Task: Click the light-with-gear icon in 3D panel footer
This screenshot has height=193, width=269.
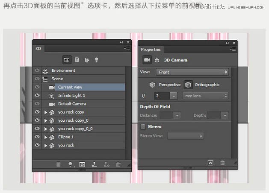Action: pyautogui.click(x=106, y=164)
